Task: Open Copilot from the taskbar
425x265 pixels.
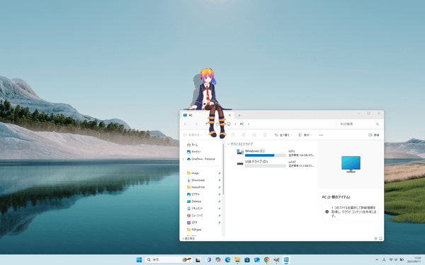Action: coord(218,260)
